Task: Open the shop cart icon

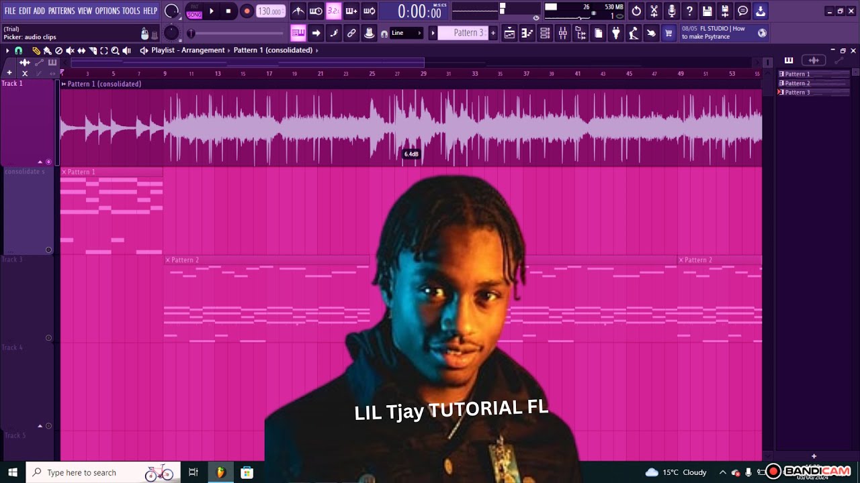Action: pos(669,33)
